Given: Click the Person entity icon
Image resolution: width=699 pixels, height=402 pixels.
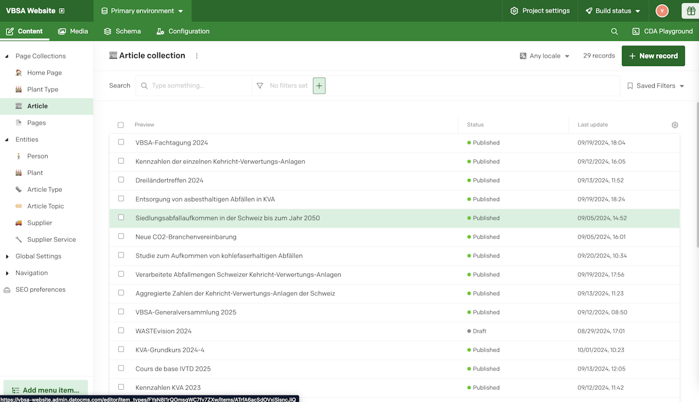Looking at the screenshot, I should (19, 156).
